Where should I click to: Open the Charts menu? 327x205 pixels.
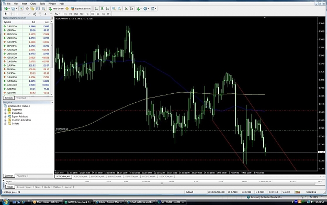(x=33, y=4)
